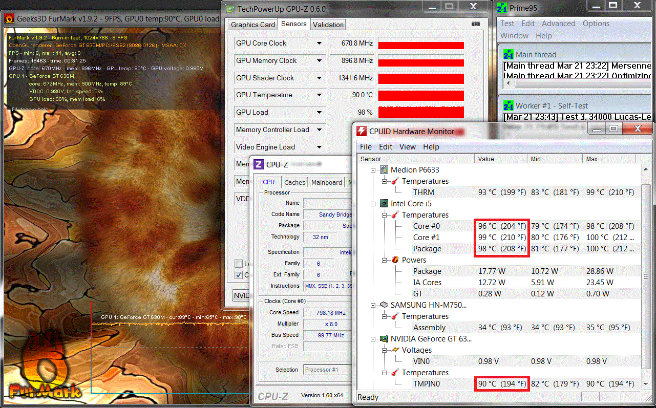Click the FurMark flame icon in its title bar

pyautogui.click(x=9, y=19)
